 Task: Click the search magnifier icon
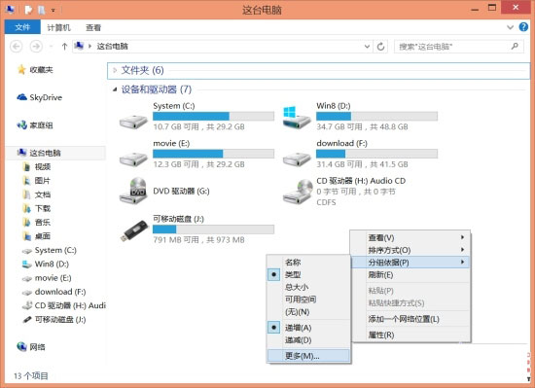pyautogui.click(x=515, y=46)
